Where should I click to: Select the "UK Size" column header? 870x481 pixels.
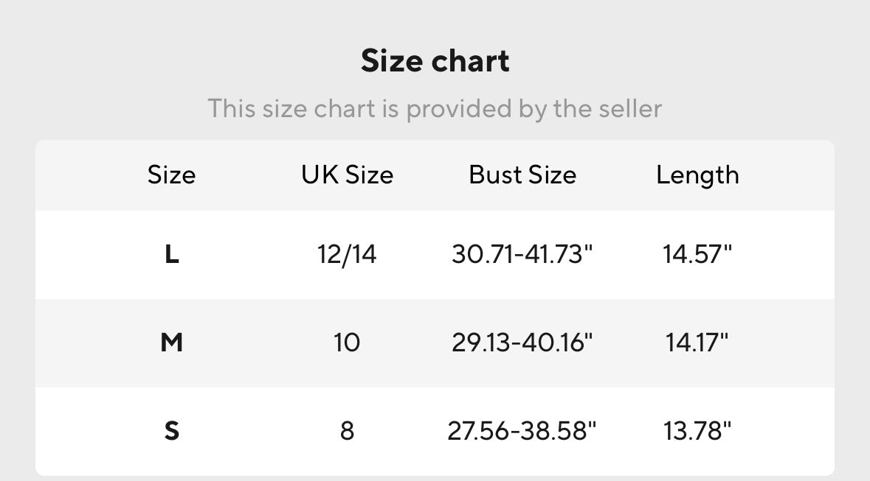tap(347, 175)
